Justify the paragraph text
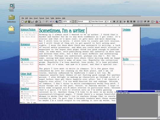Image resolution: width=160 pixels, height=120 pixels. [x=135, y=22]
